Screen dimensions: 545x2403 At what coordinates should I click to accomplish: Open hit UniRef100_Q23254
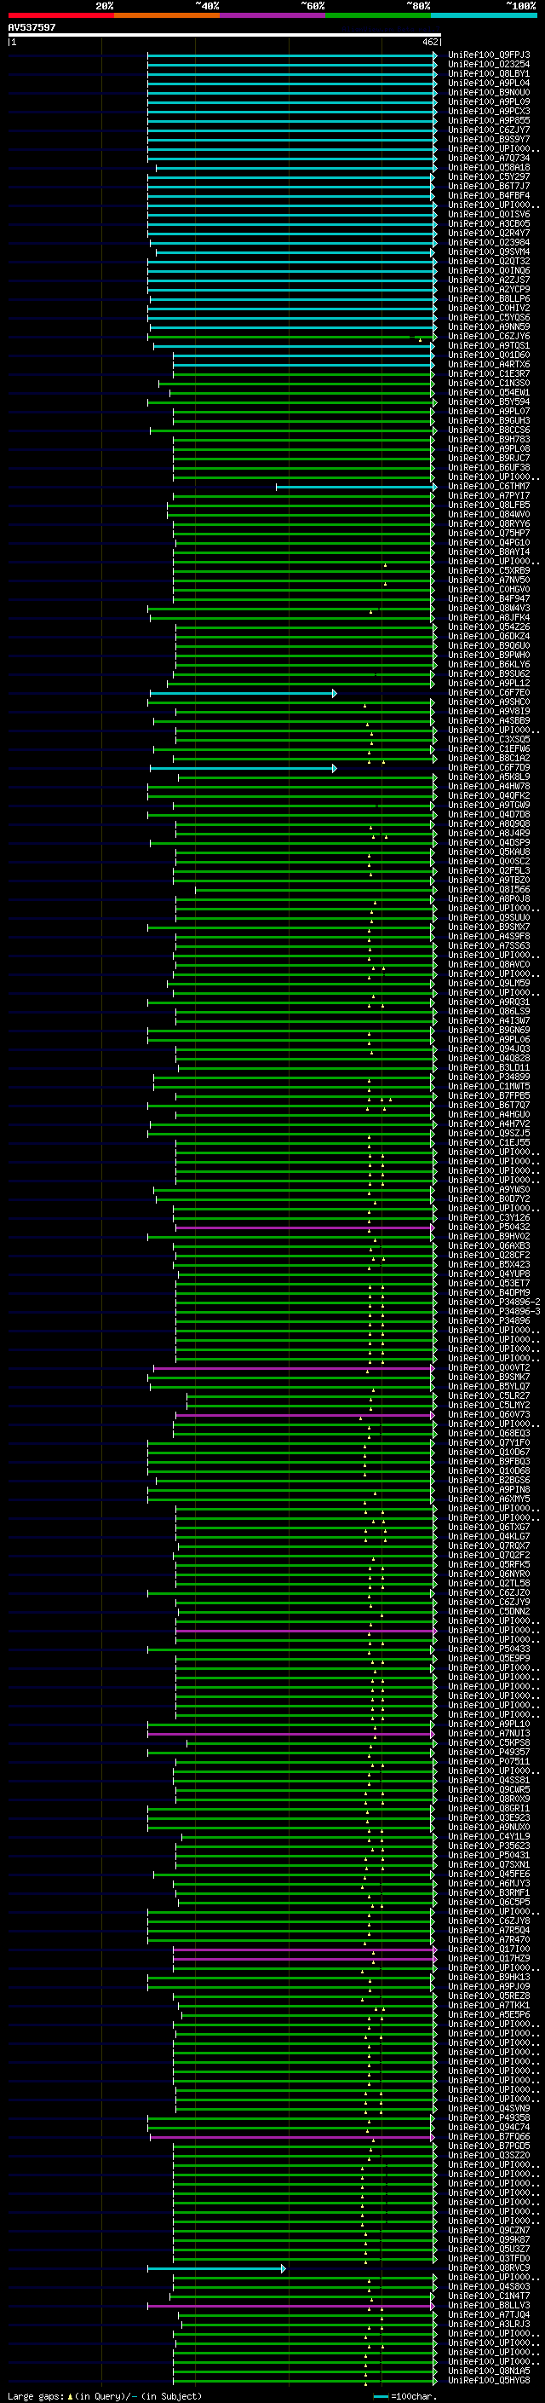pos(488,65)
